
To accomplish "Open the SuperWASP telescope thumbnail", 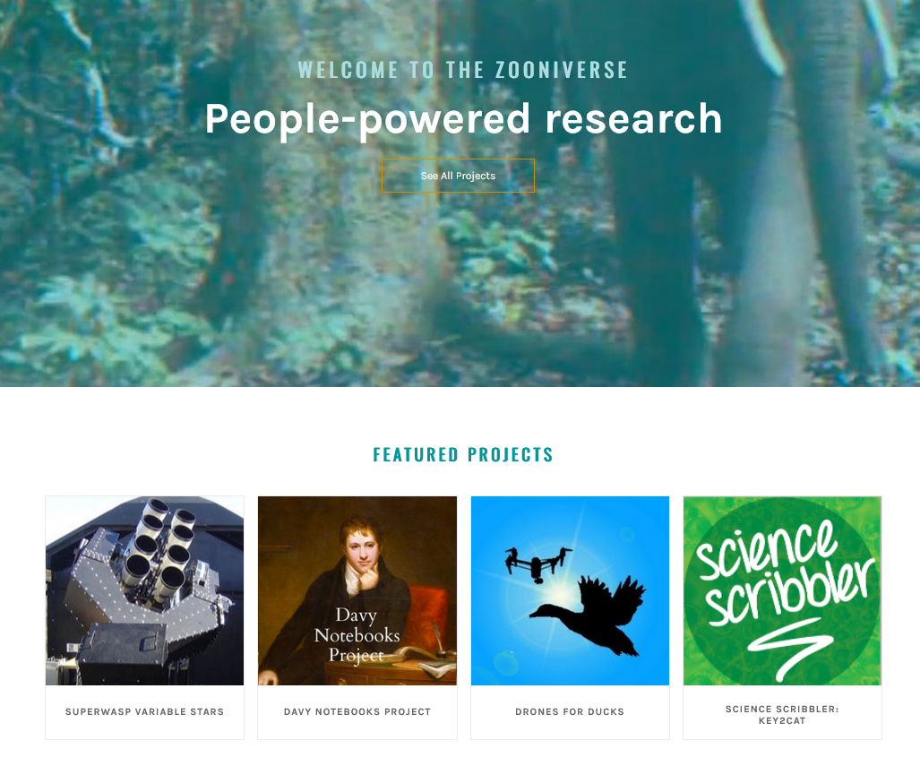I will pyautogui.click(x=145, y=590).
